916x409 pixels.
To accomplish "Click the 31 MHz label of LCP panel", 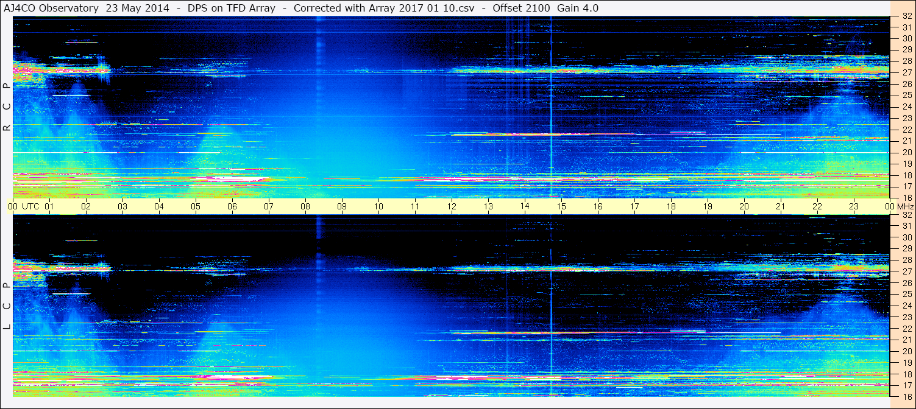I will 906,226.
